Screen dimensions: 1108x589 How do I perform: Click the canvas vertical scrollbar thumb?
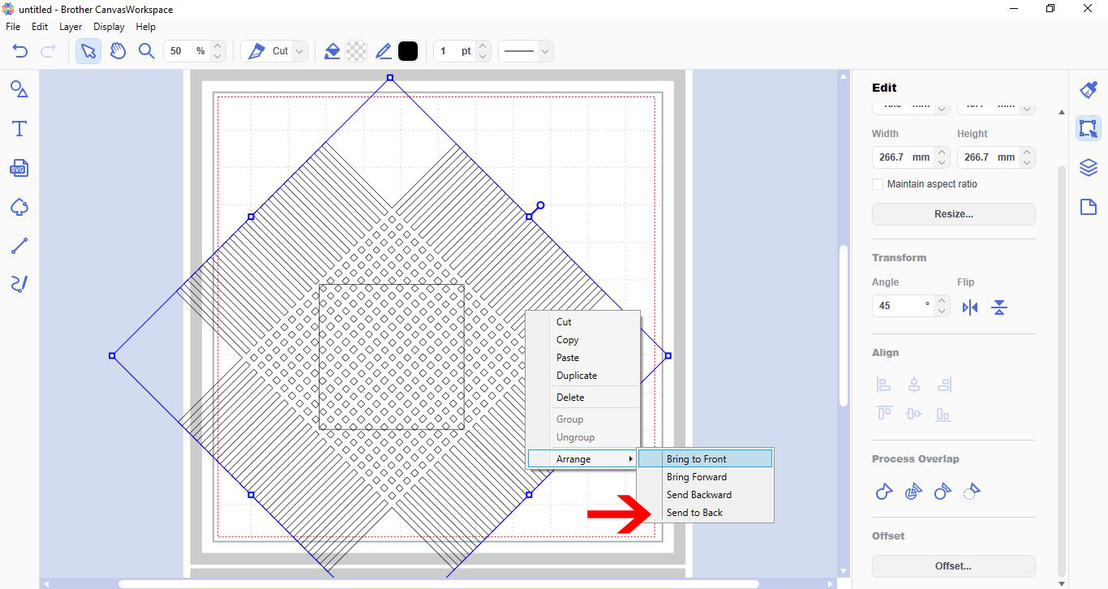point(843,325)
